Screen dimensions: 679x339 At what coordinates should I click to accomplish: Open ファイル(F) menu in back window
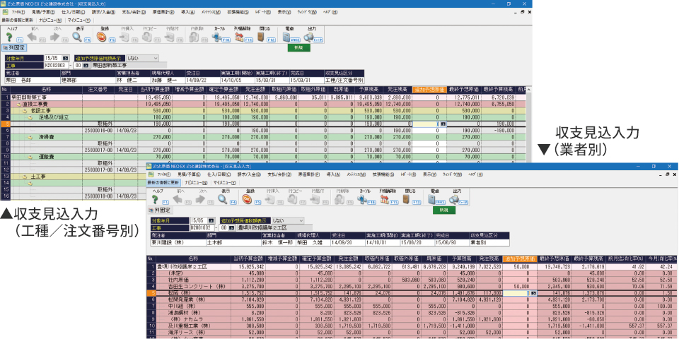pos(19,12)
